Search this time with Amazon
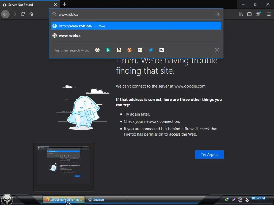This screenshot has width=274, height=205. tap(119, 50)
